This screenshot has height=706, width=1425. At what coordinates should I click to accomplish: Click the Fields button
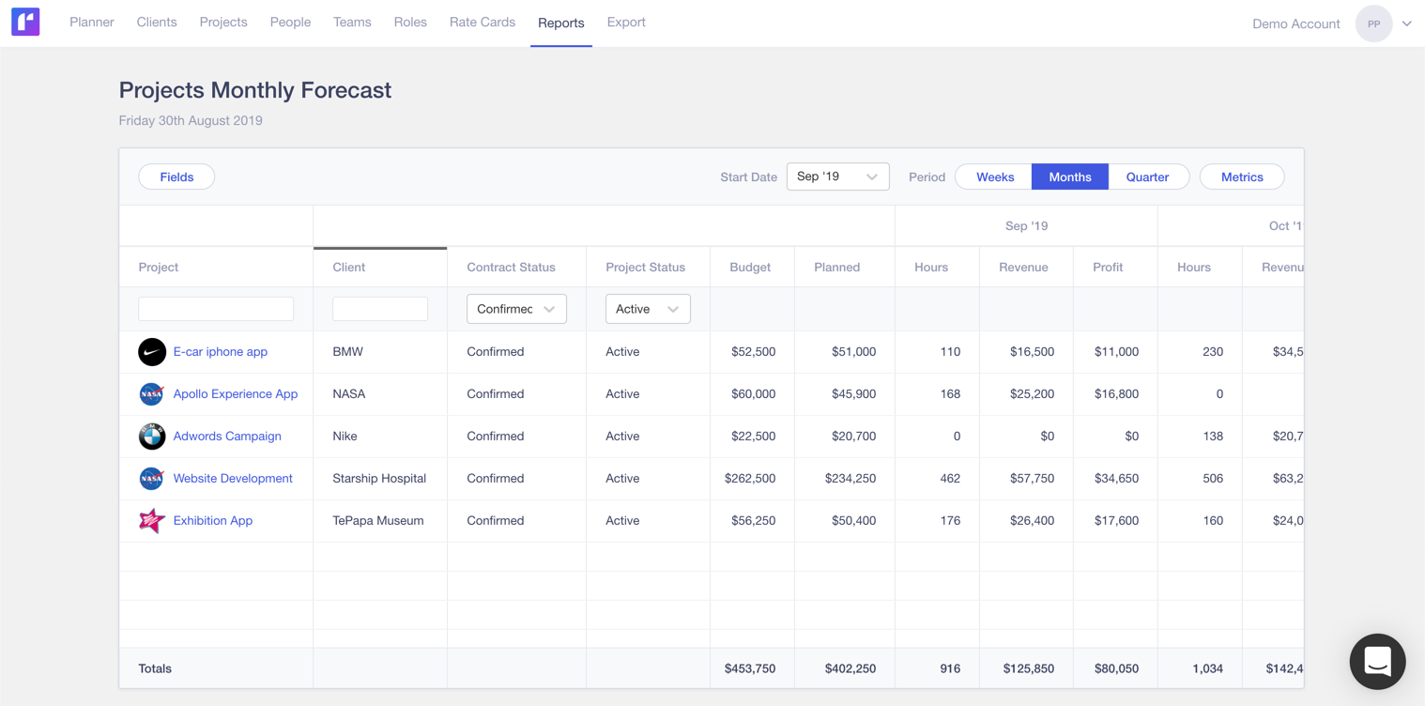pos(176,176)
